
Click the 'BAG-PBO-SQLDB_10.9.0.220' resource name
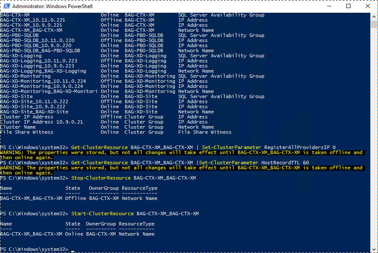coord(36,45)
